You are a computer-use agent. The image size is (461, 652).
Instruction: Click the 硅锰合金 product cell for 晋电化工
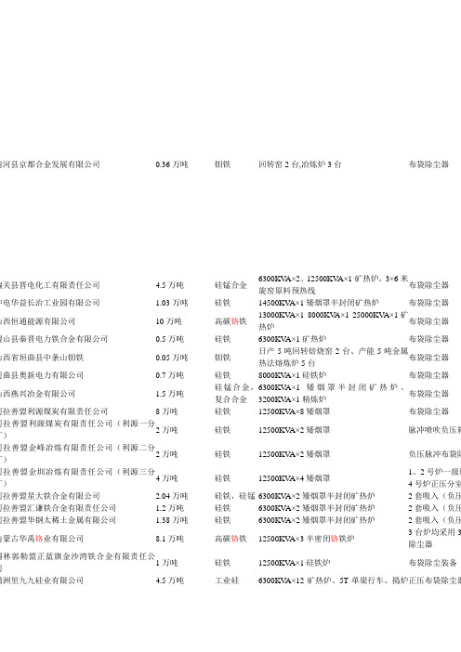click(x=230, y=285)
